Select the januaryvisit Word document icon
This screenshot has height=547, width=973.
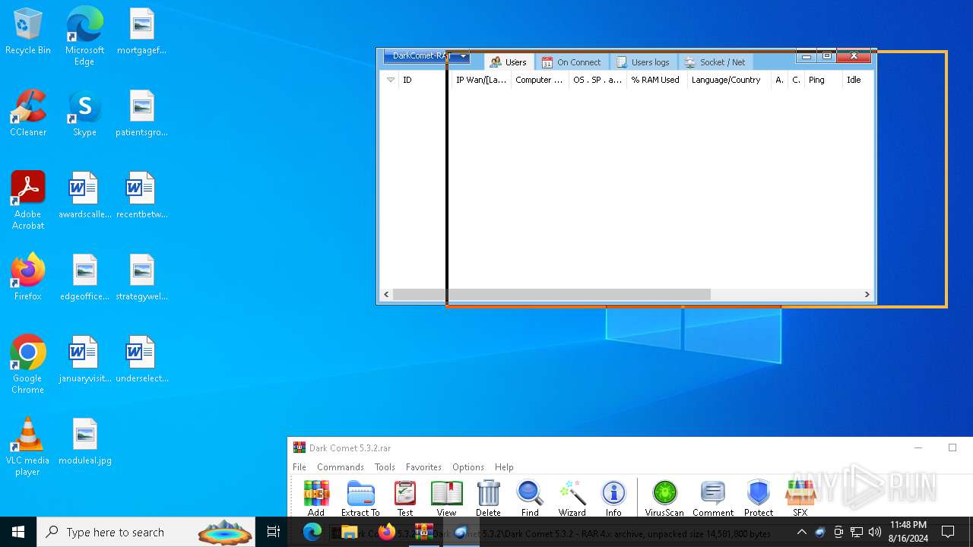[84, 359]
